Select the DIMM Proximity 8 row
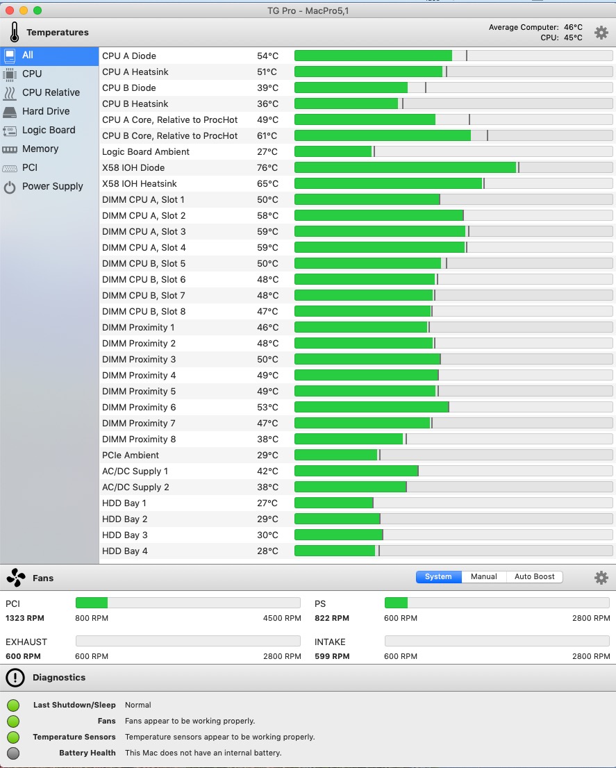The height and width of the screenshot is (768, 616). (357, 439)
